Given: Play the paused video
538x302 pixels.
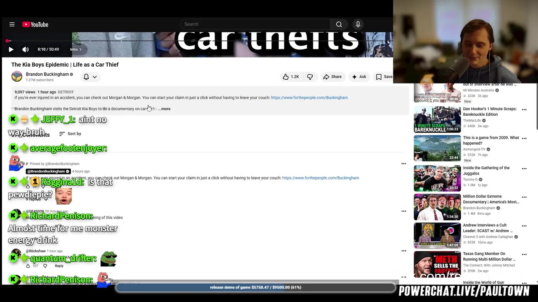Looking at the screenshot, I should [11, 49].
